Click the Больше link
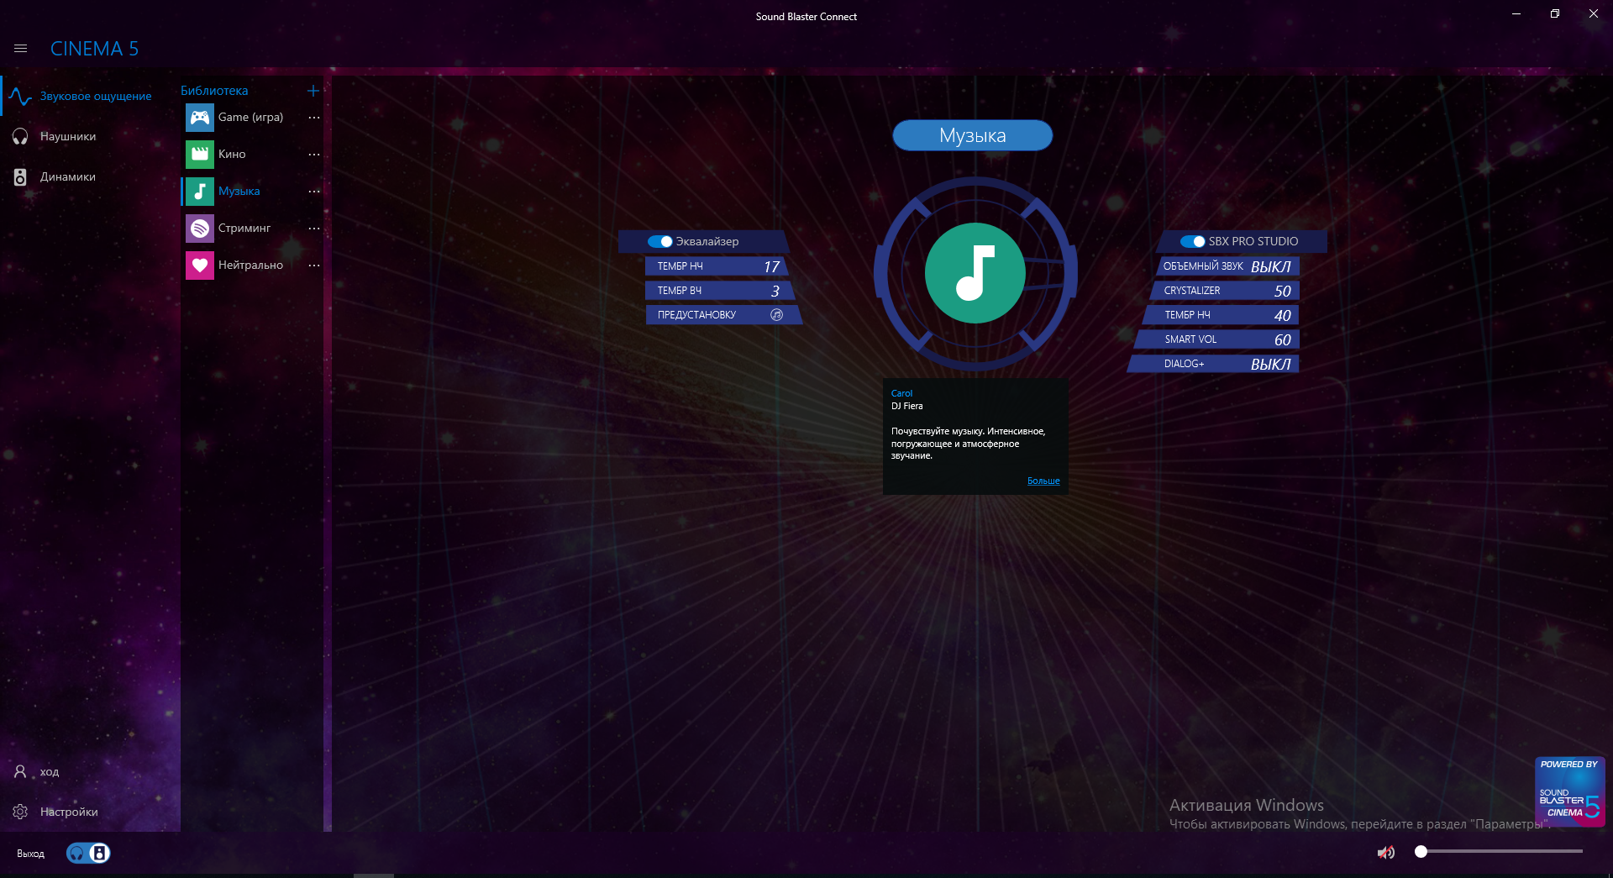 tap(1043, 481)
